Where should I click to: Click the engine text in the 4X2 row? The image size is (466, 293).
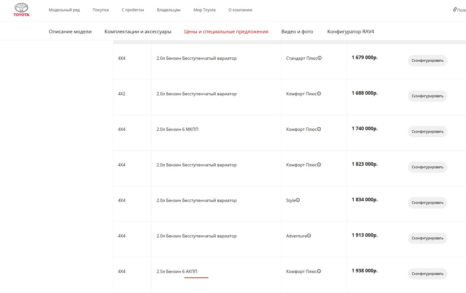(x=196, y=94)
